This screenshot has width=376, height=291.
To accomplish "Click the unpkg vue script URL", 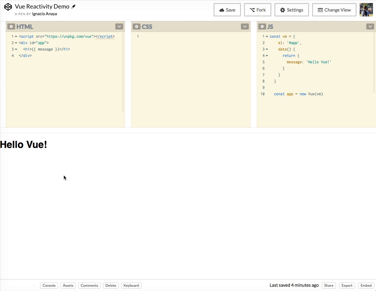I will coord(70,37).
